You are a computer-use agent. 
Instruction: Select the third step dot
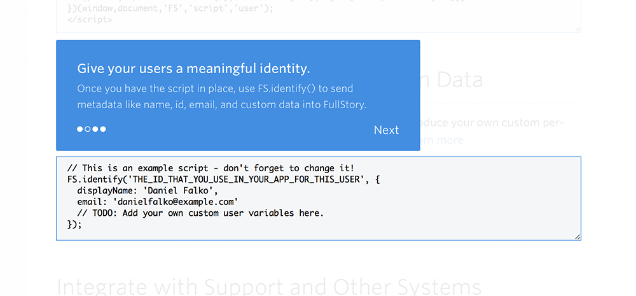[95, 129]
